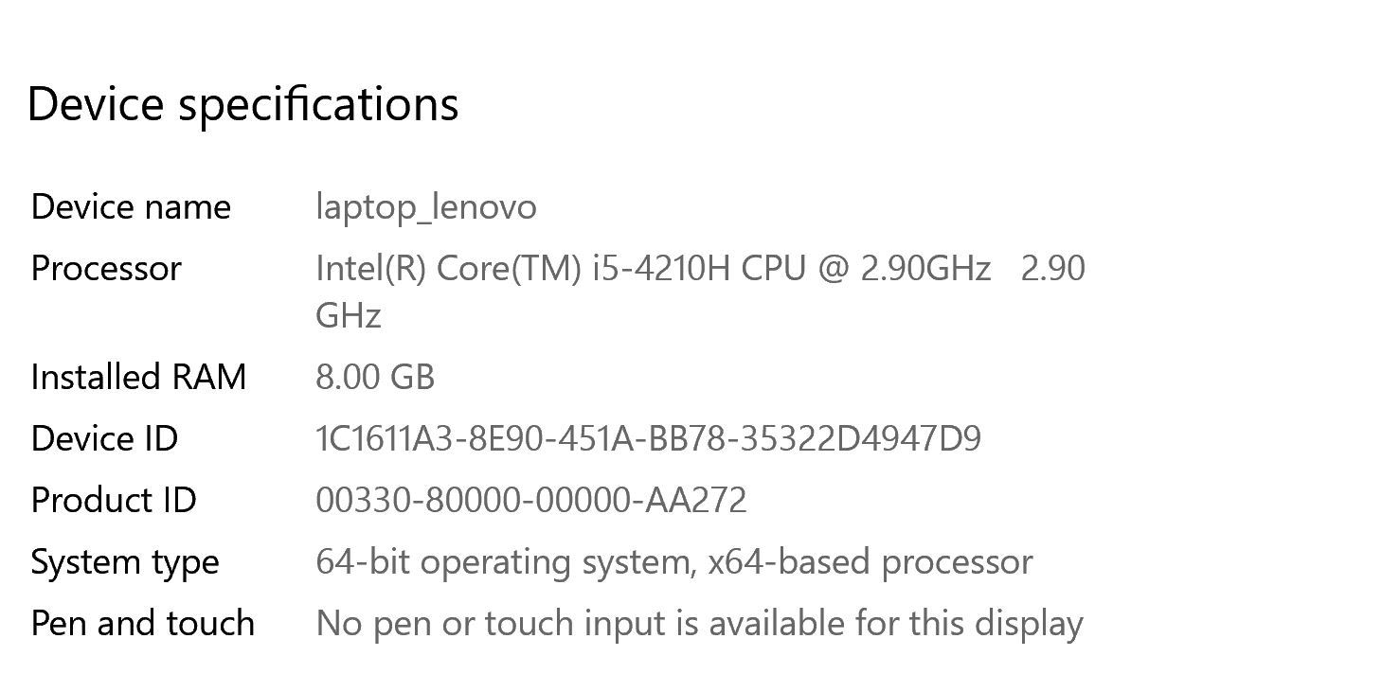Click the "System type" label

(125, 562)
